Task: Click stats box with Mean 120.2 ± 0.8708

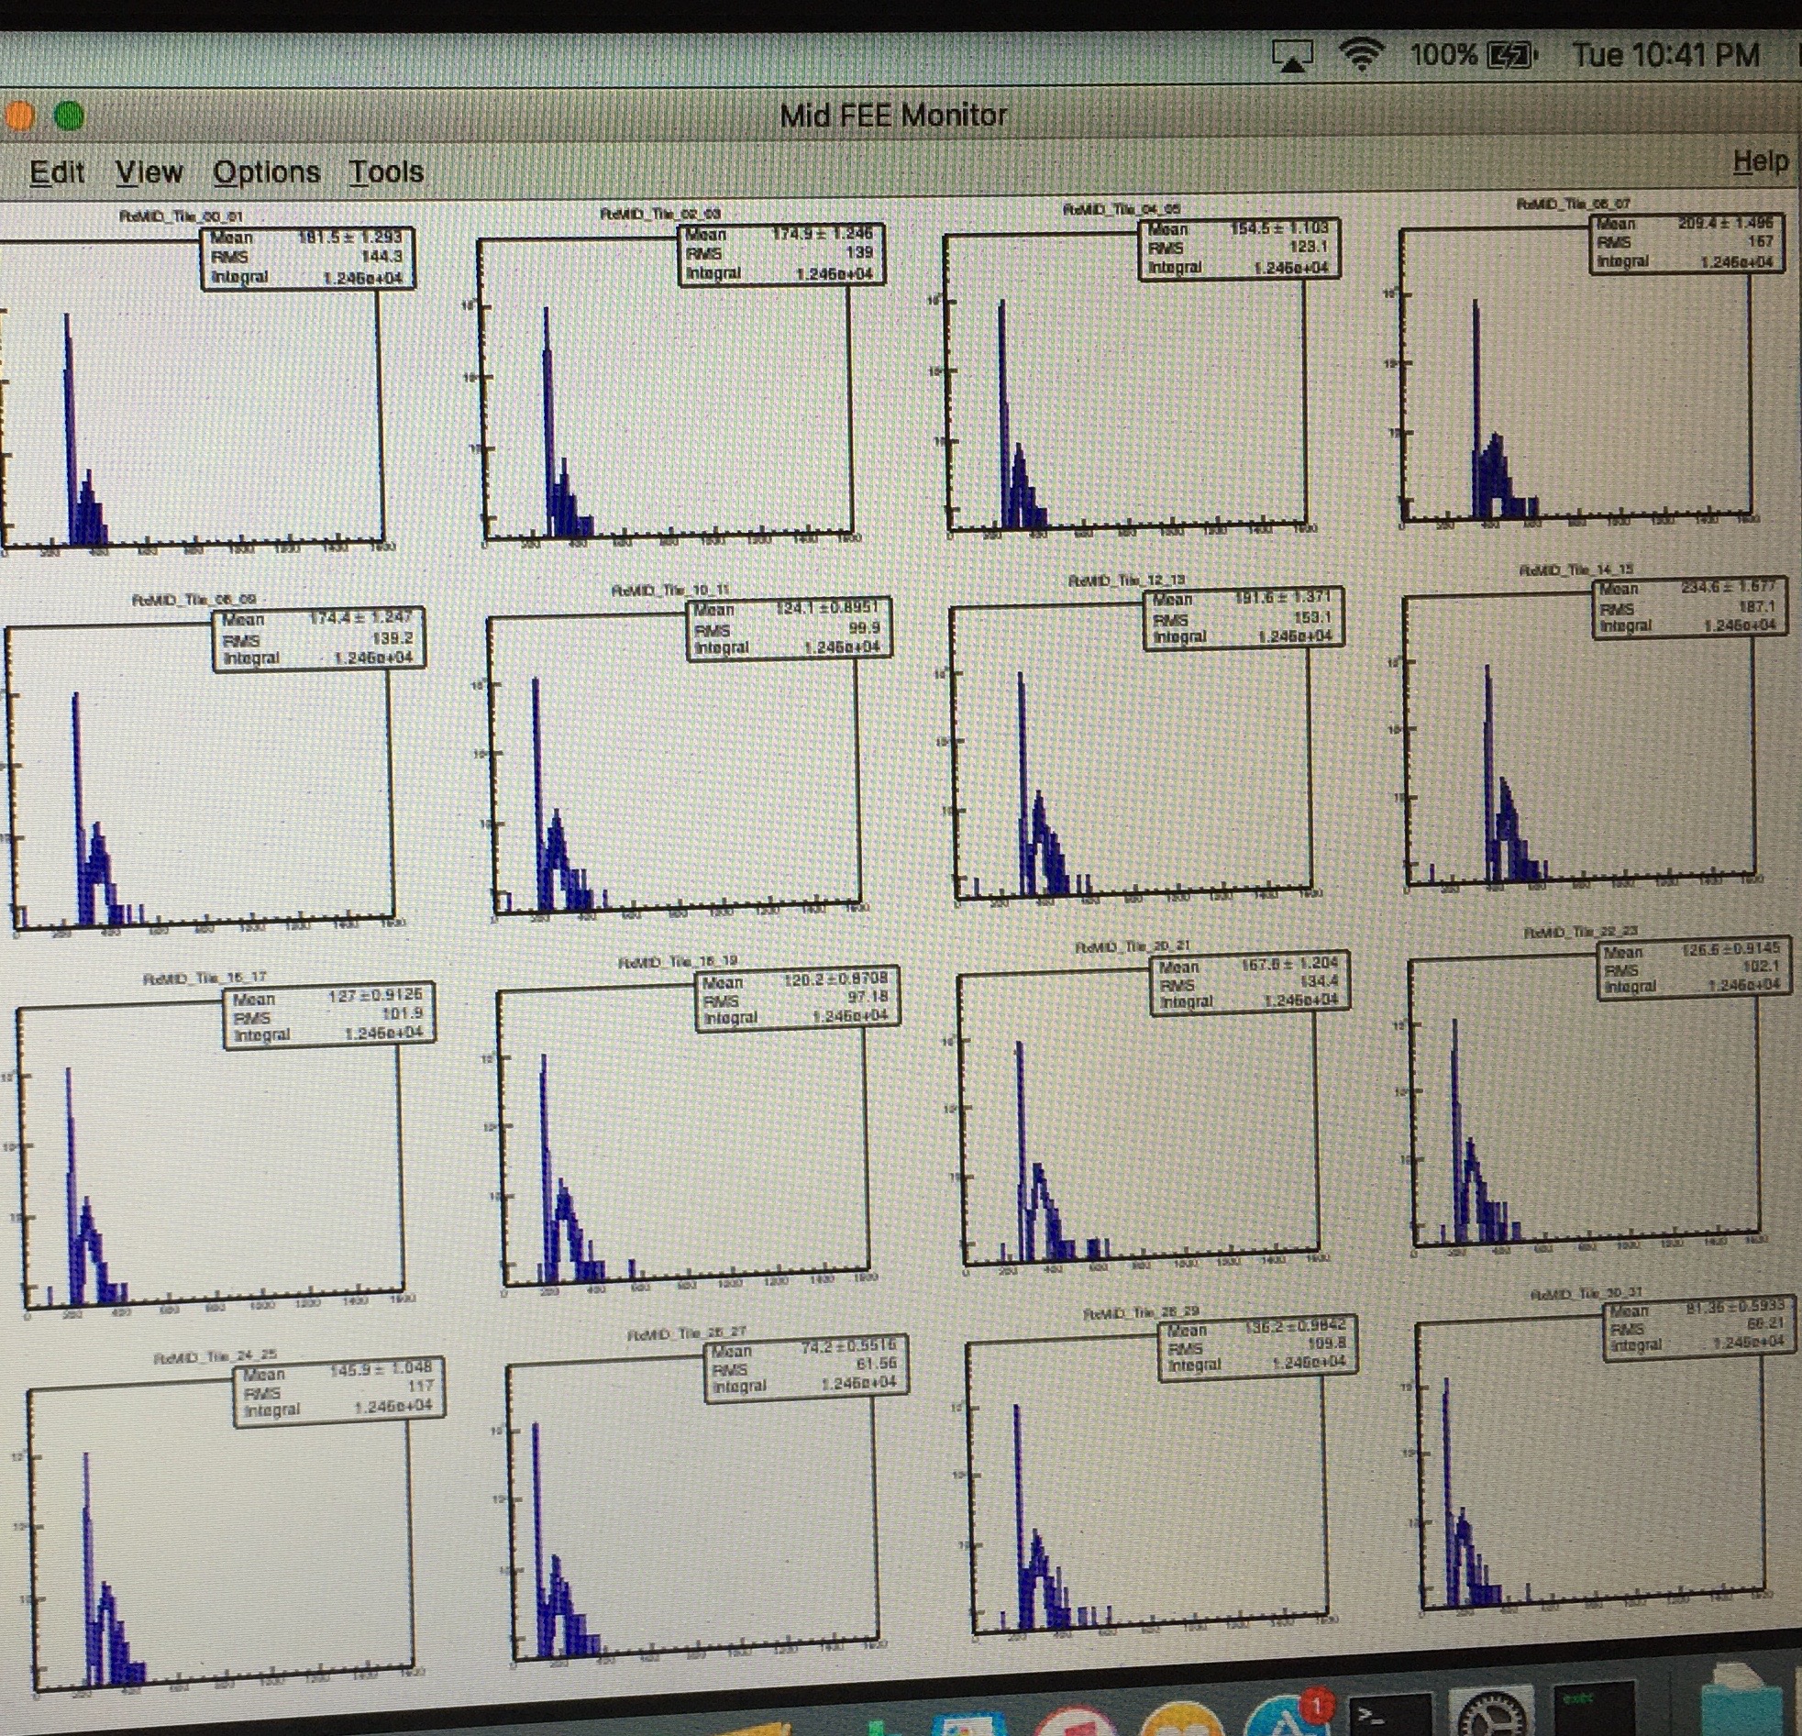Action: coord(798,1000)
